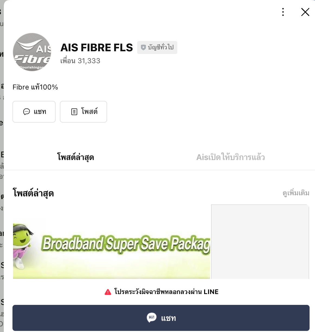Close the AIS FIBRE FLS profile panel

pyautogui.click(x=305, y=12)
